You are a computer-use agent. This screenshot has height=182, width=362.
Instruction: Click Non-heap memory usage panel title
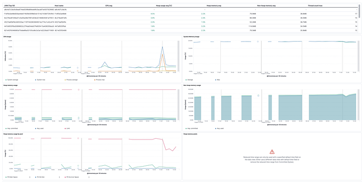tap(192, 85)
